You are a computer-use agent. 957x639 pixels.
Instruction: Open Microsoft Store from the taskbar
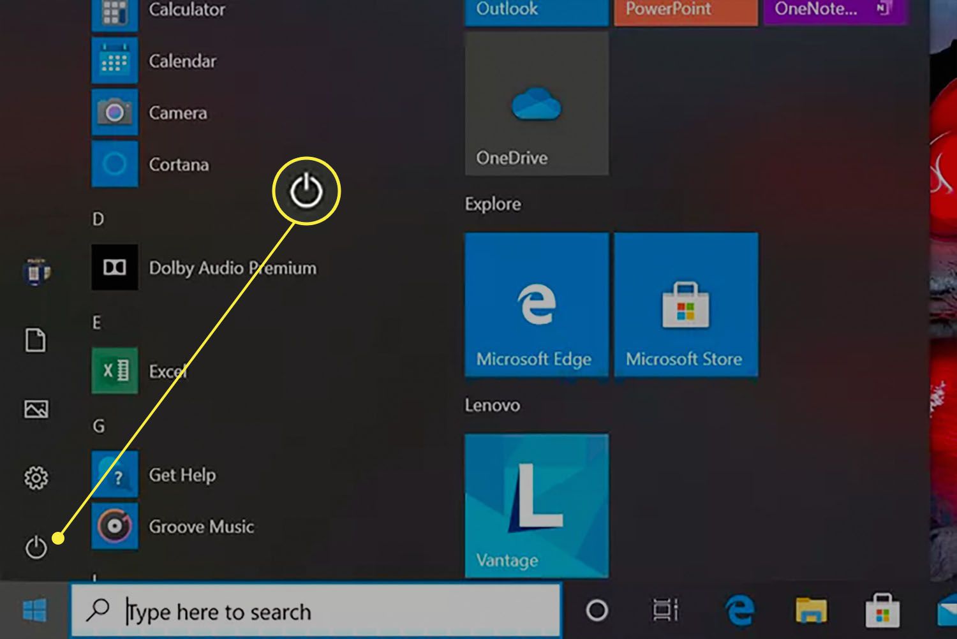point(882,610)
